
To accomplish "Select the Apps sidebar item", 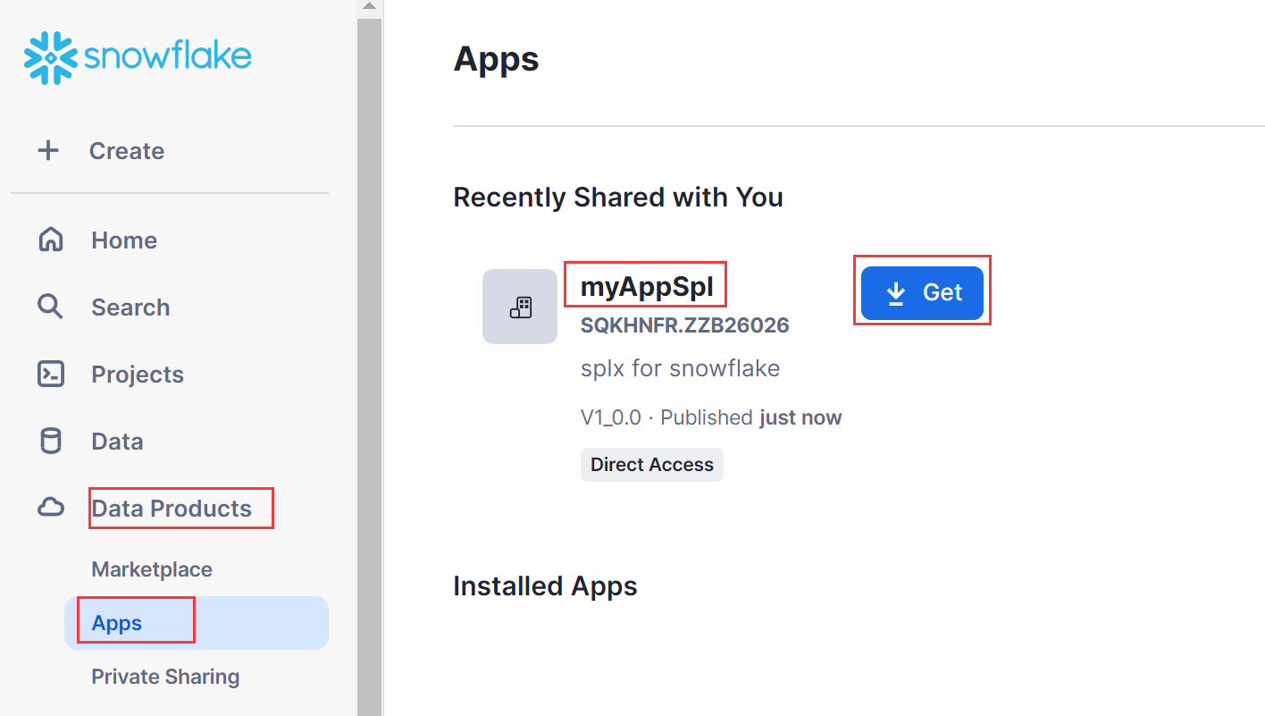I will (x=117, y=623).
